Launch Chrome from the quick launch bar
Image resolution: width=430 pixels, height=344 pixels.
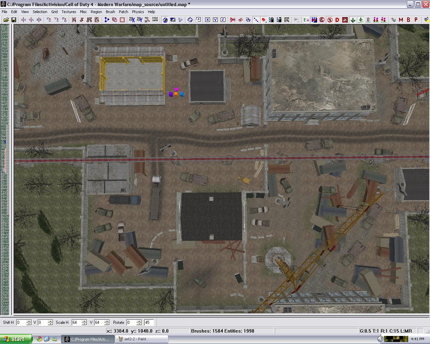[39, 339]
